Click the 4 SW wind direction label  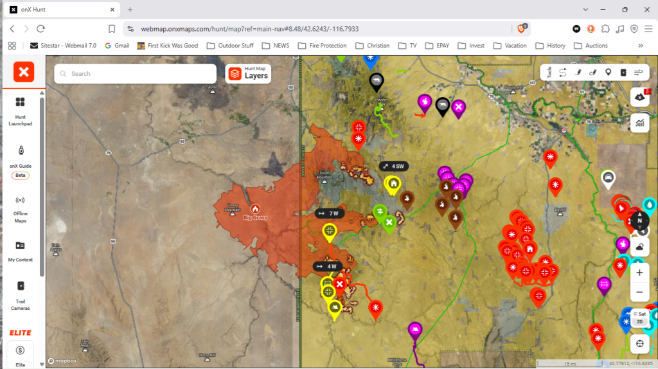394,166
